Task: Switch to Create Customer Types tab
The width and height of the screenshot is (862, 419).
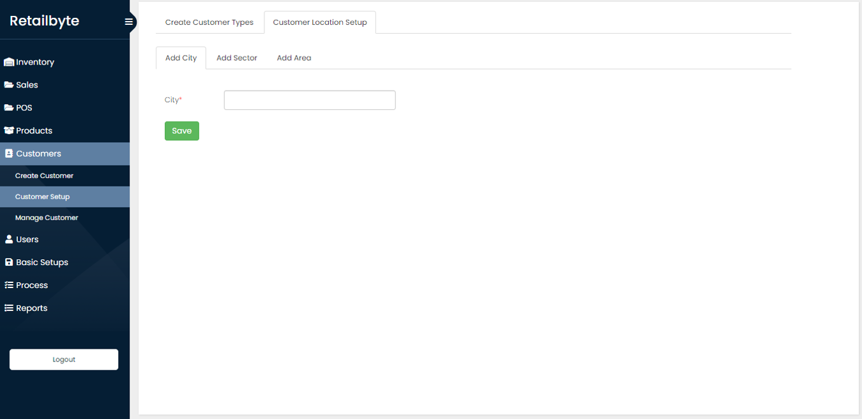Action: click(209, 22)
